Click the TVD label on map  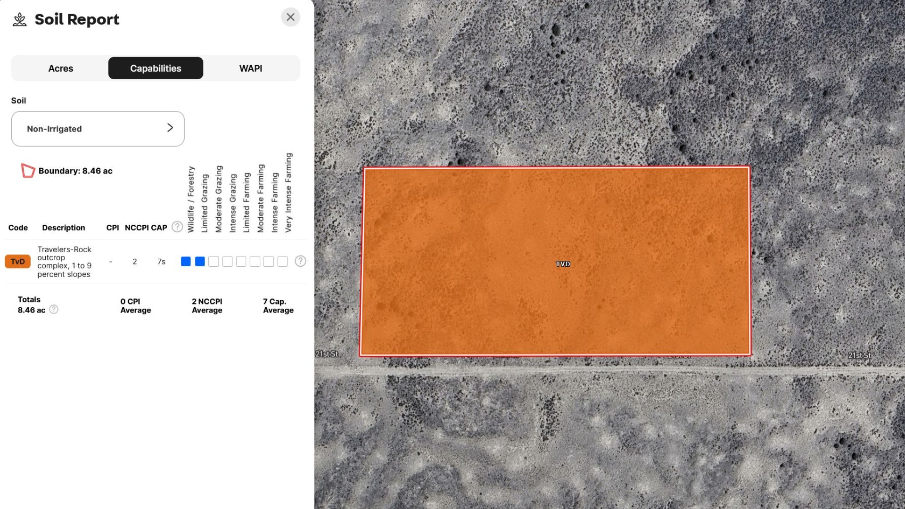(563, 264)
